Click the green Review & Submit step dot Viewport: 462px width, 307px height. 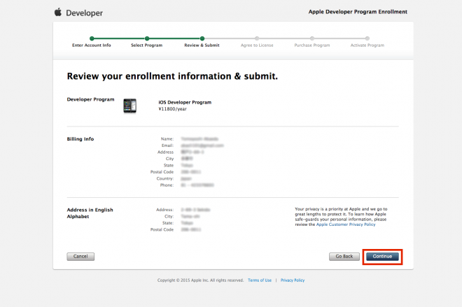(x=202, y=38)
